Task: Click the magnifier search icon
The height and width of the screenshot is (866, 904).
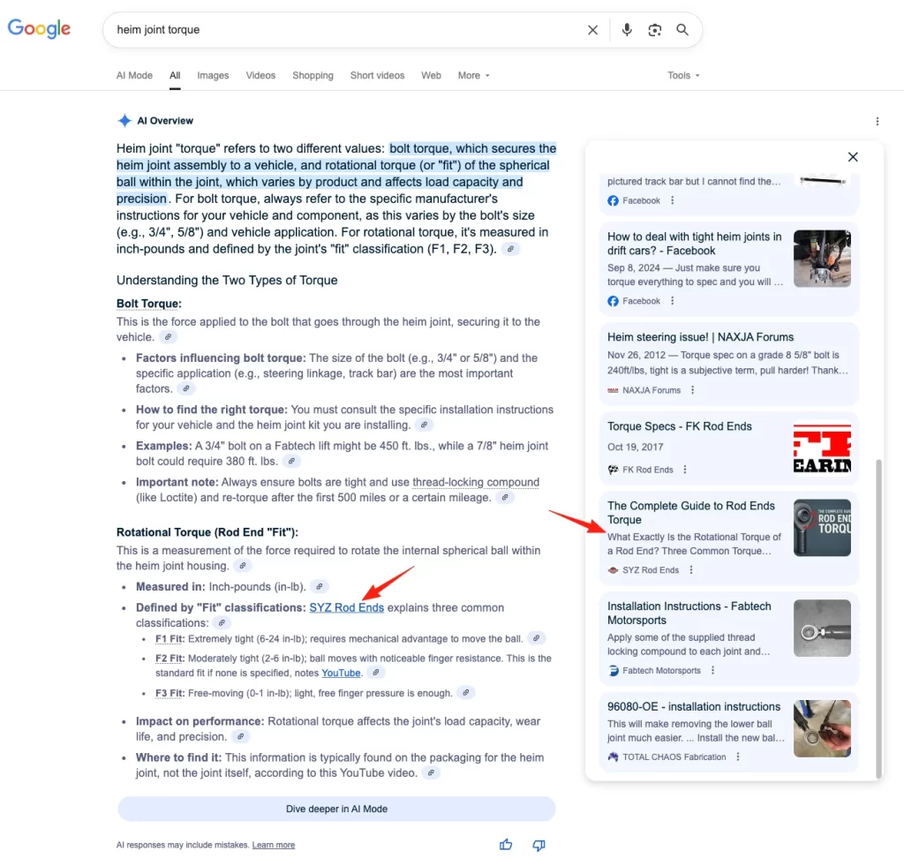Action: [x=682, y=30]
